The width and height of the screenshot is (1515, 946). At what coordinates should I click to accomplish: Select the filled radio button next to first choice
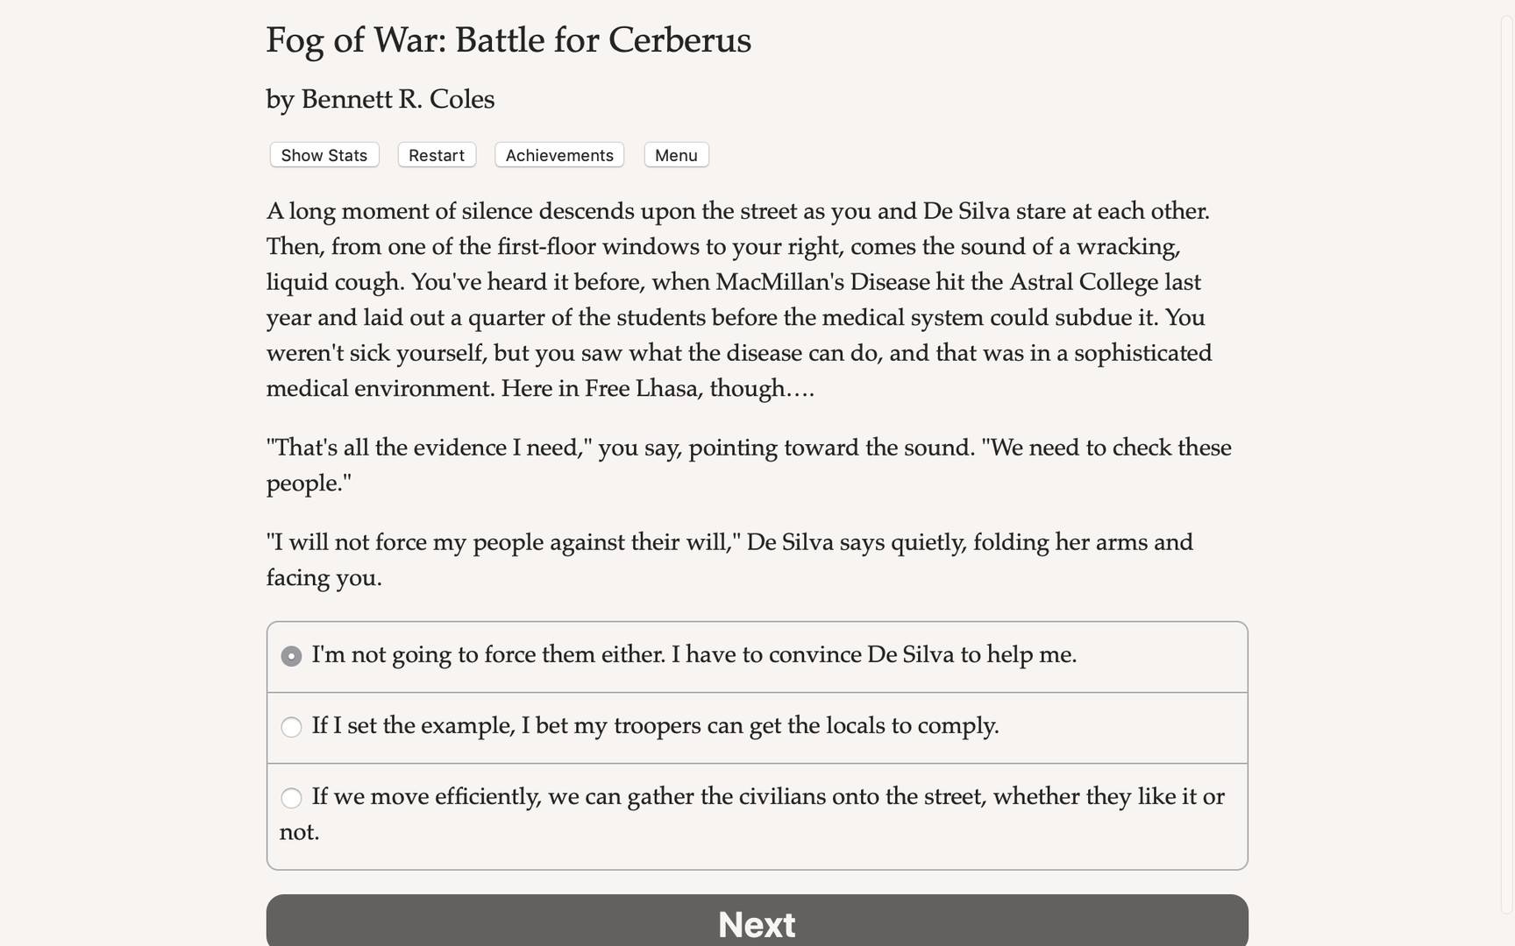pyautogui.click(x=291, y=655)
